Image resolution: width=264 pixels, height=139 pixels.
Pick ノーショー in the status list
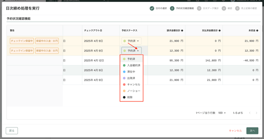pos(131,91)
